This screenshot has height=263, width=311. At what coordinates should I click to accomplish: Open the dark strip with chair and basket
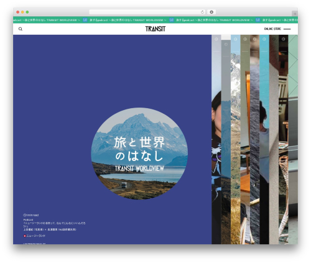click(x=284, y=139)
